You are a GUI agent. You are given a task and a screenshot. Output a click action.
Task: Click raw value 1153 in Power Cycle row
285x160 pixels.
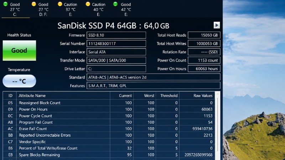[208, 116]
